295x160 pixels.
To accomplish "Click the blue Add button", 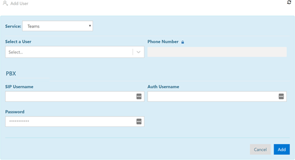I will (x=282, y=149).
